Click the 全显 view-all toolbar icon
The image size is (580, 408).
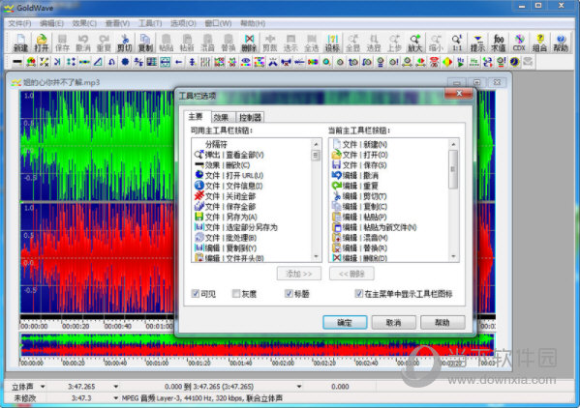point(352,43)
